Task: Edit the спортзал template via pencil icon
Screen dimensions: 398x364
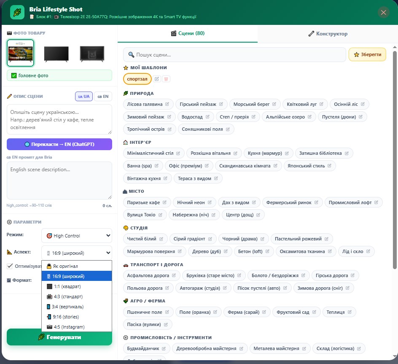Action: coord(157,79)
